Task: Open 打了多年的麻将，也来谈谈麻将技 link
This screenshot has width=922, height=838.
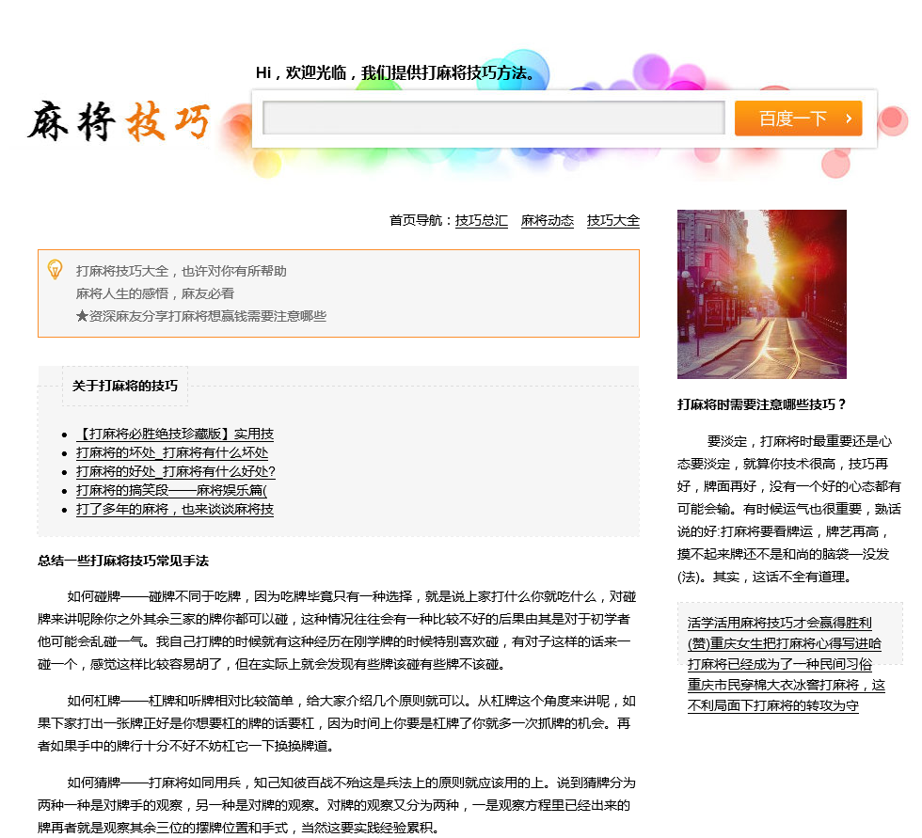Action: click(x=175, y=509)
